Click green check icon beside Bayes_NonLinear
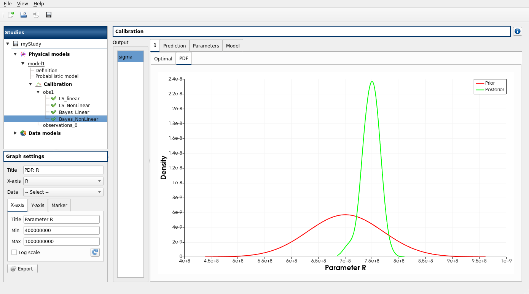The height and width of the screenshot is (294, 529). click(54, 119)
